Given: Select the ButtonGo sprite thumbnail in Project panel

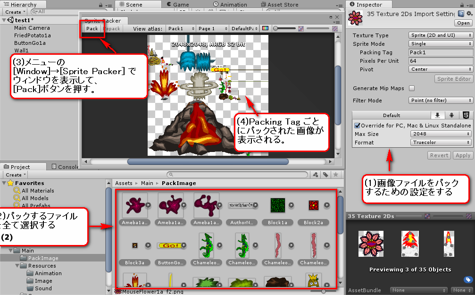Looking at the screenshot, I should [x=170, y=248].
